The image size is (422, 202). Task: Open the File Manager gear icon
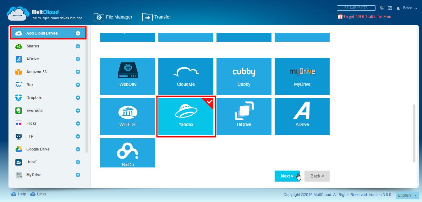pyautogui.click(x=99, y=17)
